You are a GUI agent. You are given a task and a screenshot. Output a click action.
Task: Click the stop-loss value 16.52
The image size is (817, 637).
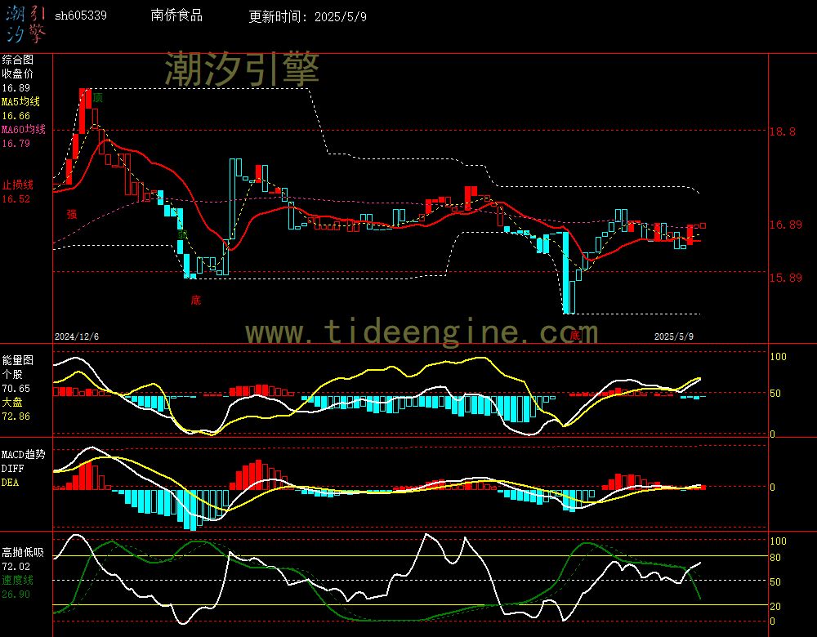(x=16, y=199)
